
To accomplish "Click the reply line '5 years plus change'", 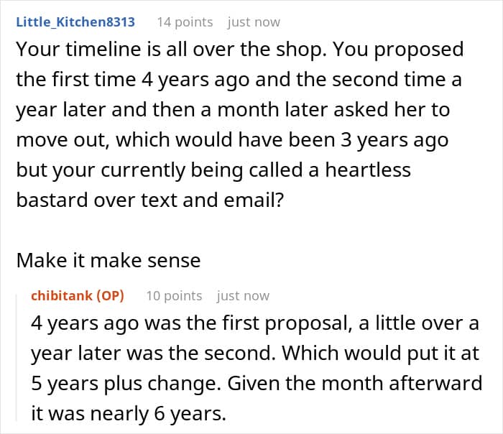I will (x=257, y=384).
